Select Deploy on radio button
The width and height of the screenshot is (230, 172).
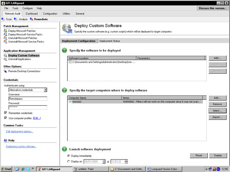pos(69,162)
